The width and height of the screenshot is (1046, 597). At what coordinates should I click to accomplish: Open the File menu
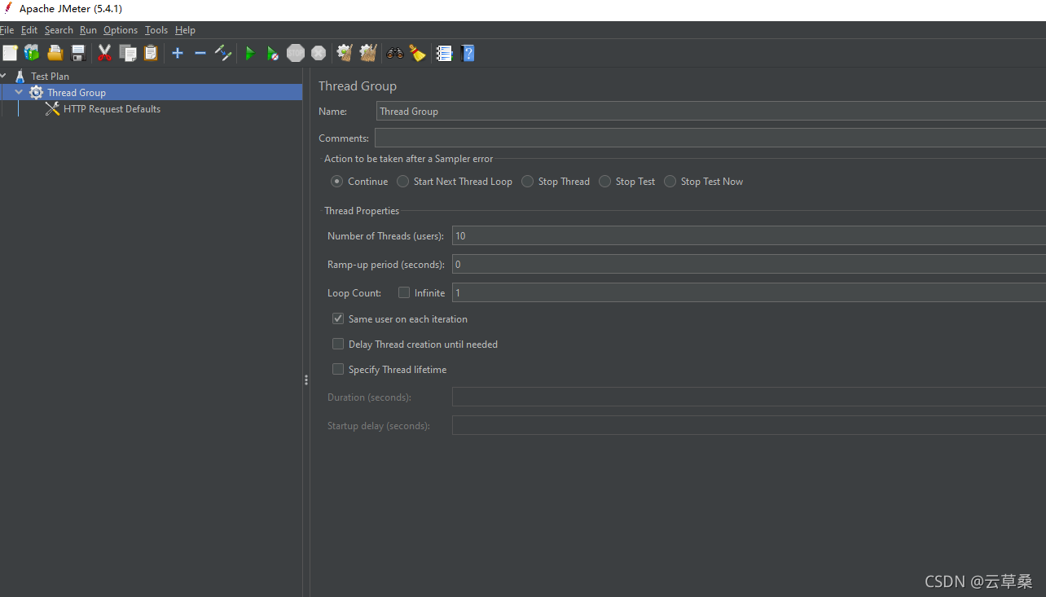point(7,30)
